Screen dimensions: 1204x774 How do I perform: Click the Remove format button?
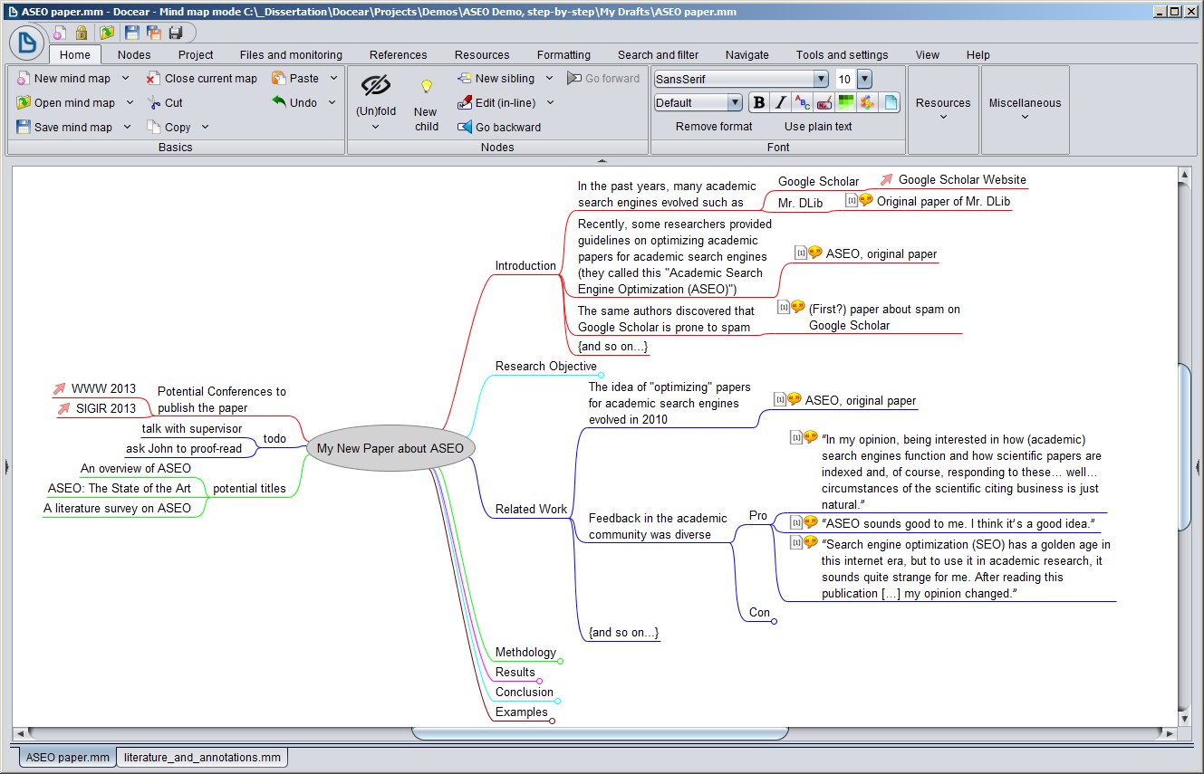pyautogui.click(x=714, y=127)
